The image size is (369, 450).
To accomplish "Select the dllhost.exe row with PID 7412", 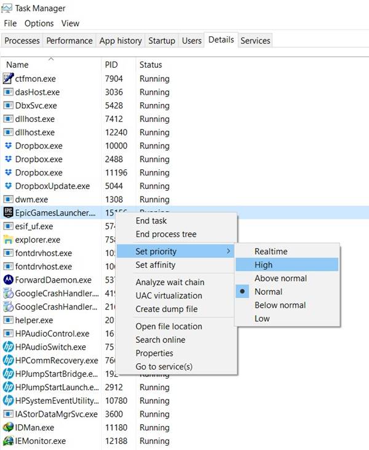I will pyautogui.click(x=184, y=119).
